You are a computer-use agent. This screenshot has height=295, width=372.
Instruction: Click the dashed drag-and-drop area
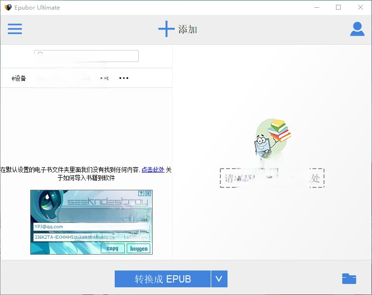click(272, 178)
